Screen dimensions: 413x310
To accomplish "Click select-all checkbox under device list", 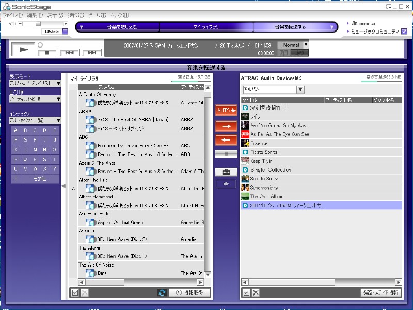I will [246, 292].
